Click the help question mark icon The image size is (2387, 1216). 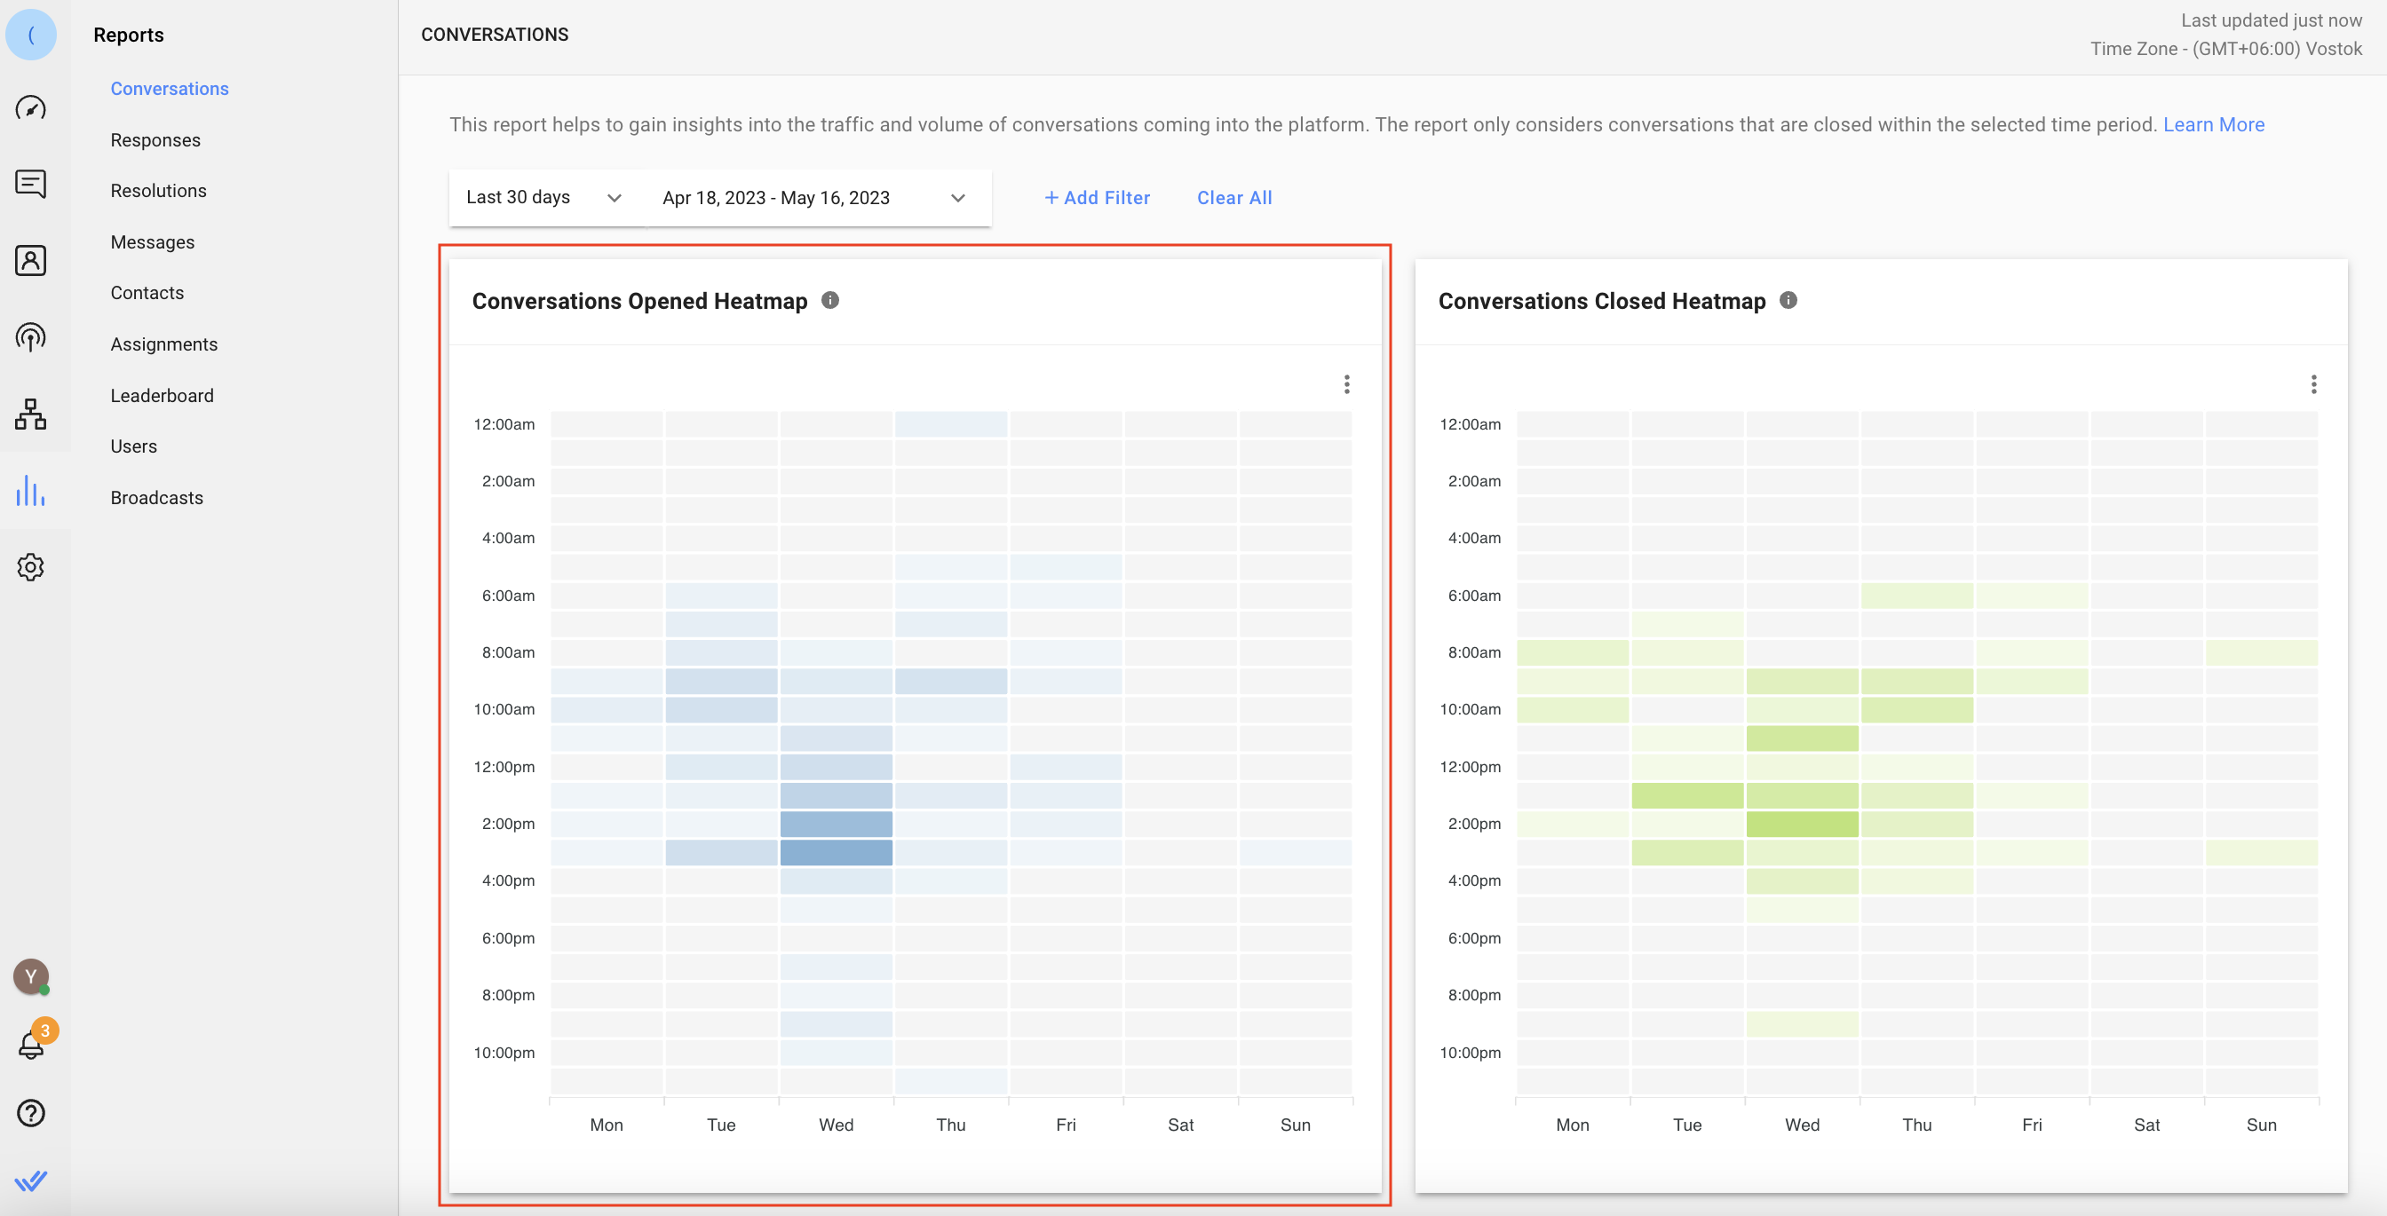point(31,1114)
